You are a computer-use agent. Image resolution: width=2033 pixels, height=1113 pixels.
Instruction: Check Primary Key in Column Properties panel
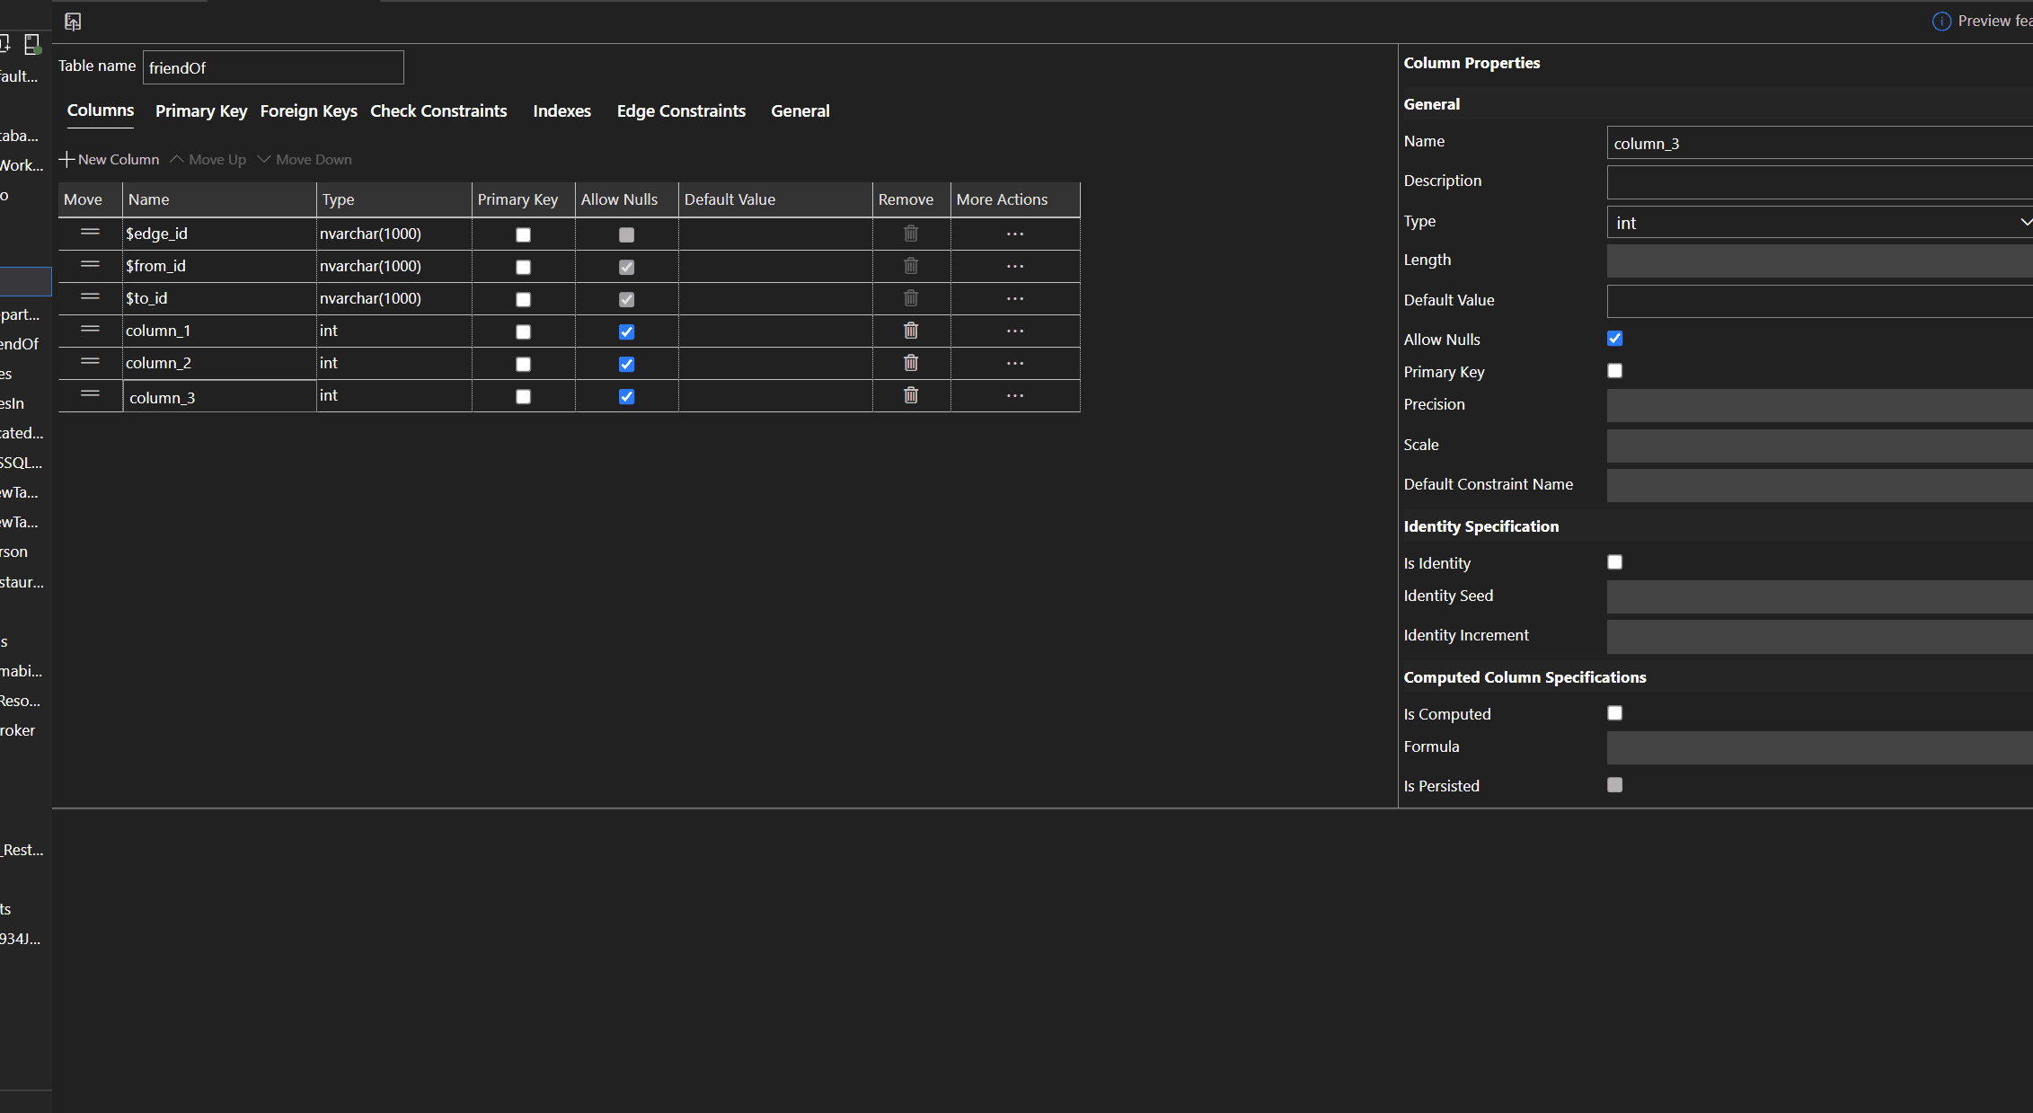pyautogui.click(x=1615, y=371)
